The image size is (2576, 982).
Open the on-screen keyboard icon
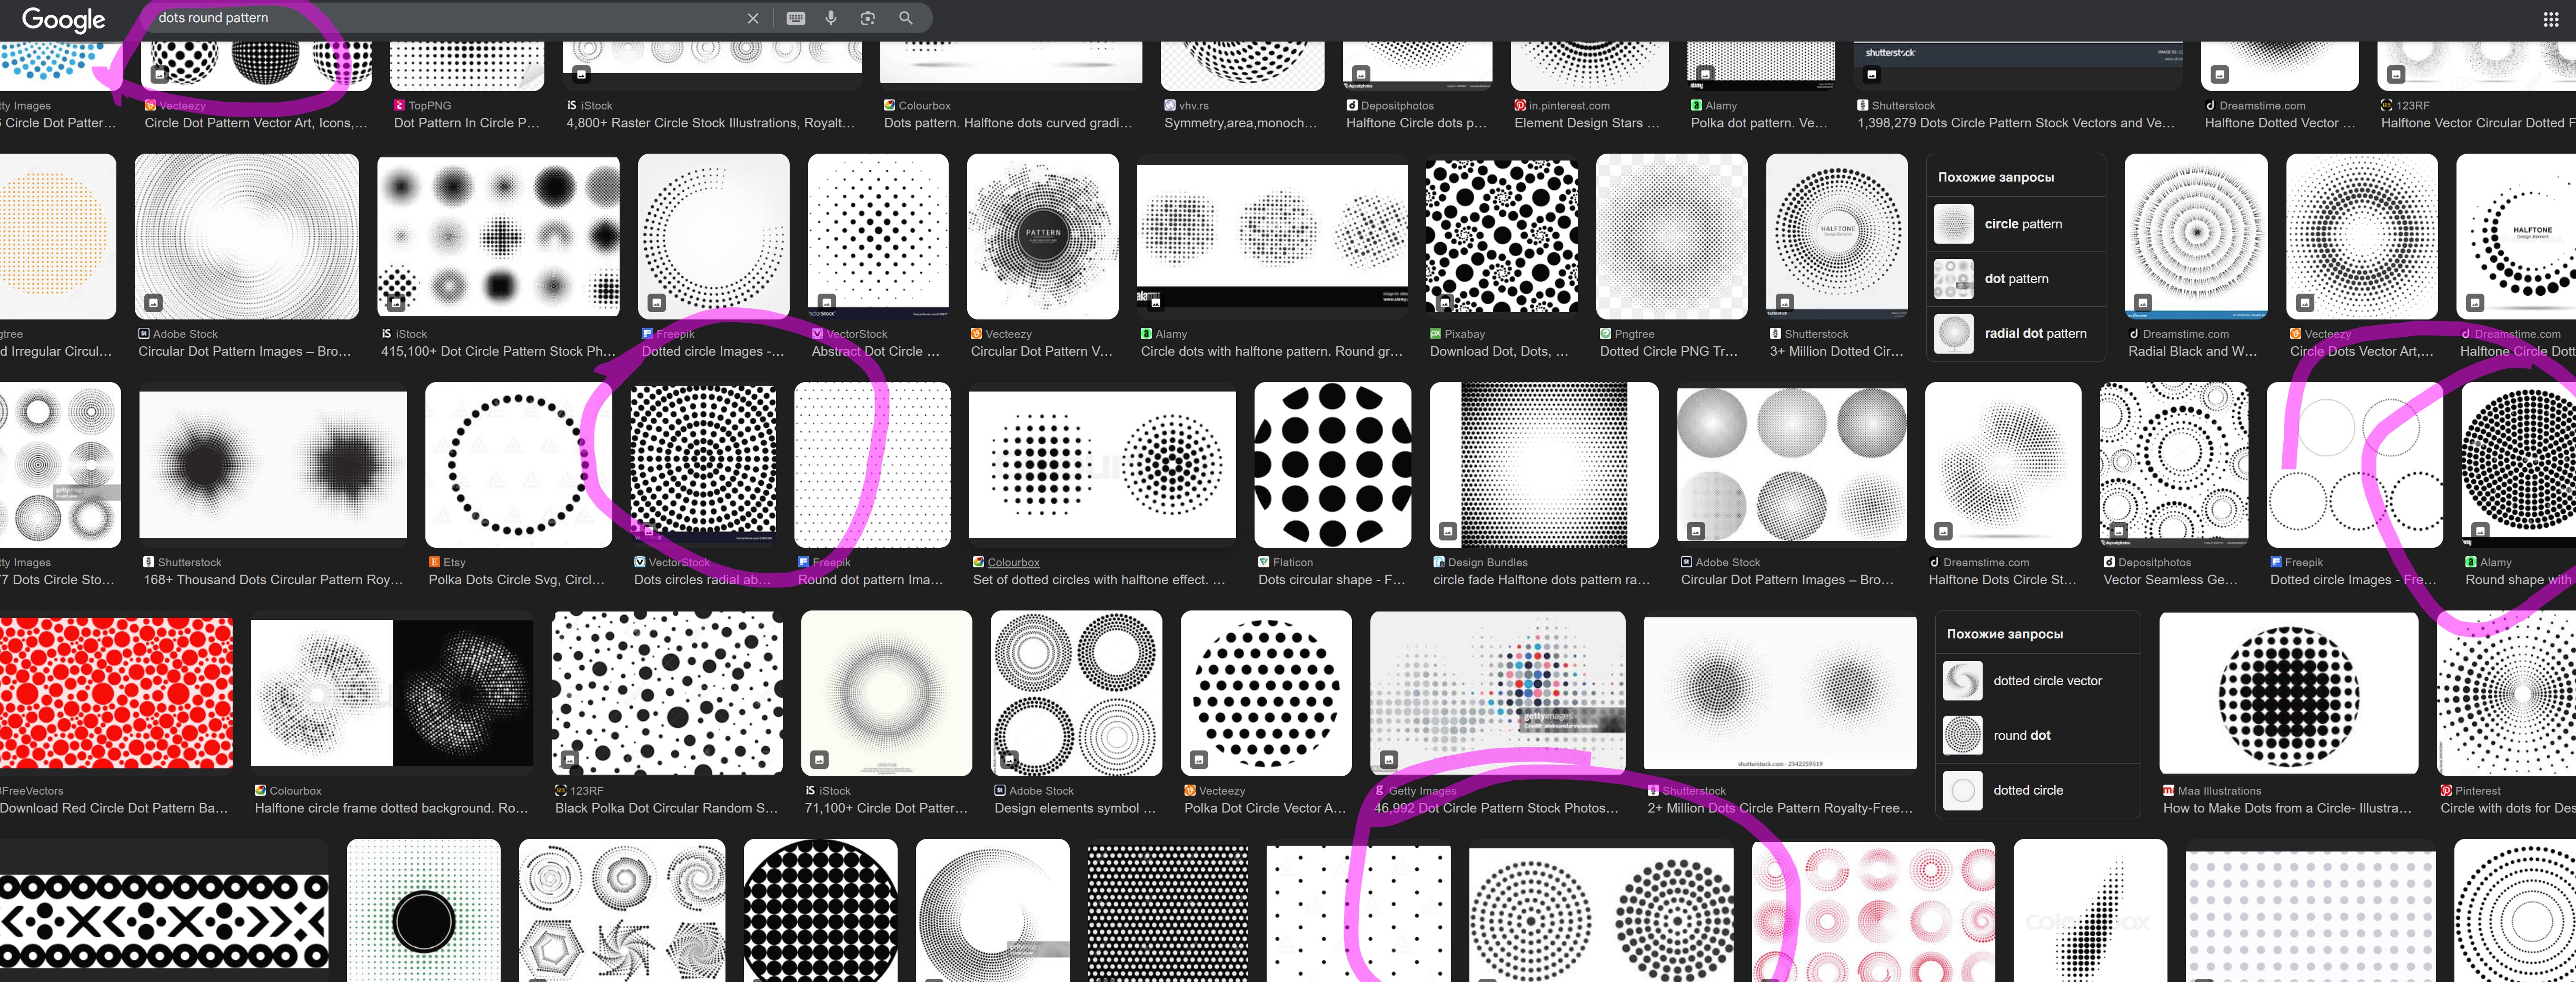[x=795, y=18]
